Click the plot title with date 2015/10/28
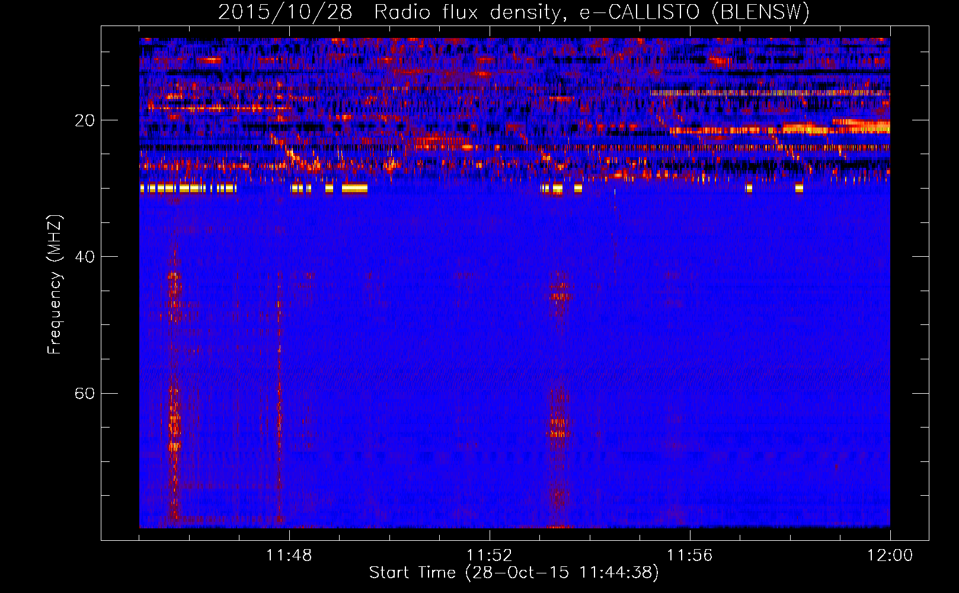 513,12
